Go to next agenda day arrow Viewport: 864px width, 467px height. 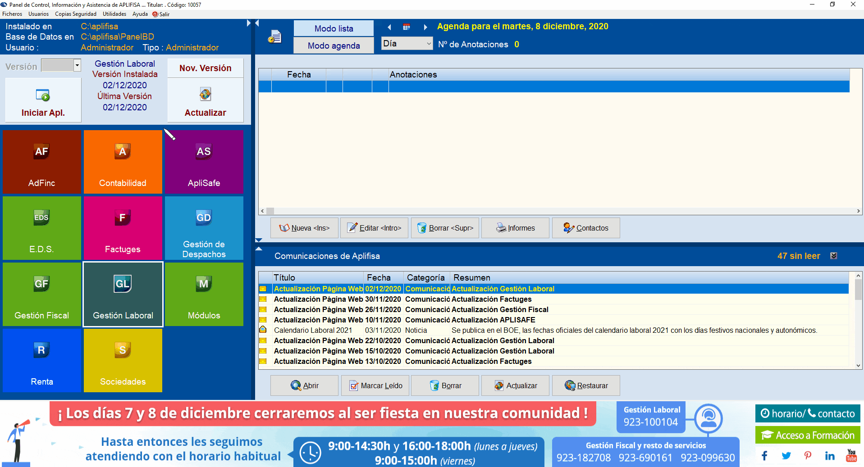pos(425,27)
